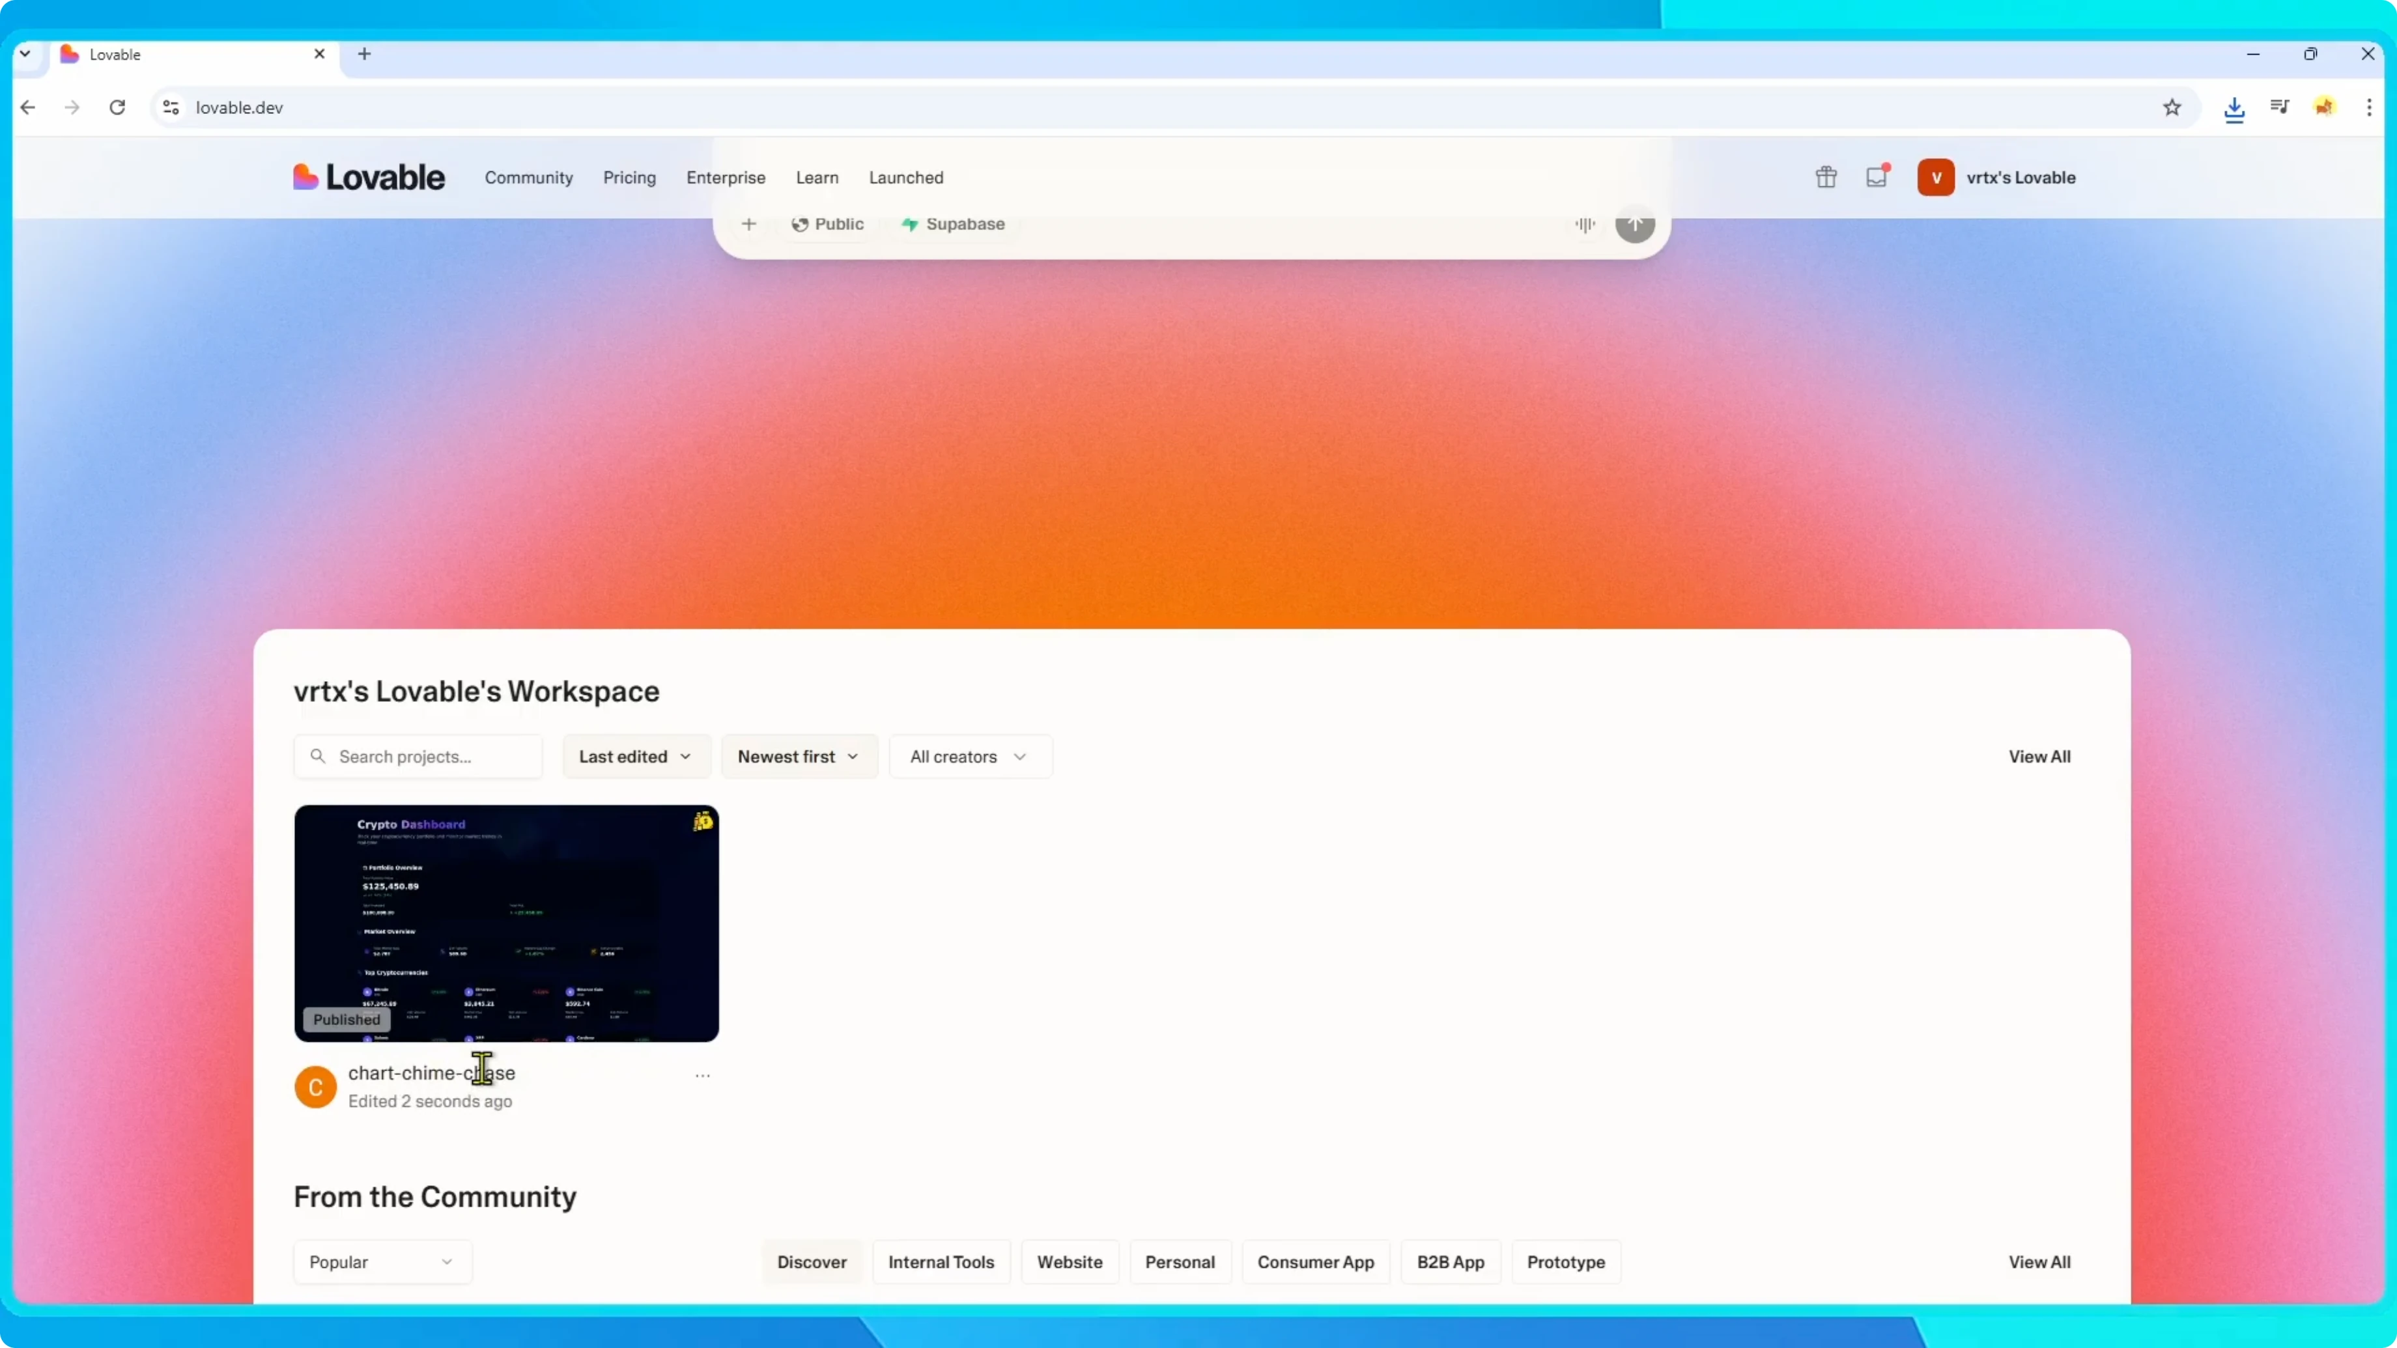Open the Pricing nav item
The width and height of the screenshot is (2397, 1348).
tap(629, 178)
